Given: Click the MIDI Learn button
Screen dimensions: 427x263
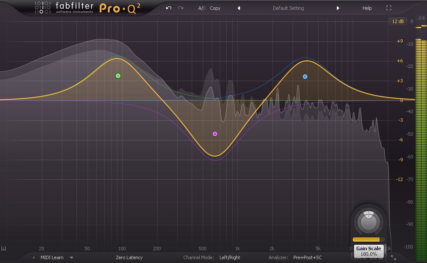Looking at the screenshot, I should [x=52, y=257].
